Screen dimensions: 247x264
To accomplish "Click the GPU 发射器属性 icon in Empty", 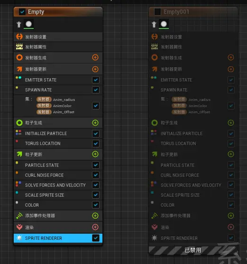I will click(19, 46).
